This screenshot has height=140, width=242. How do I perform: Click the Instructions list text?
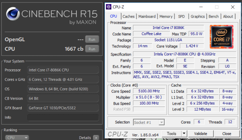pos(185,75)
